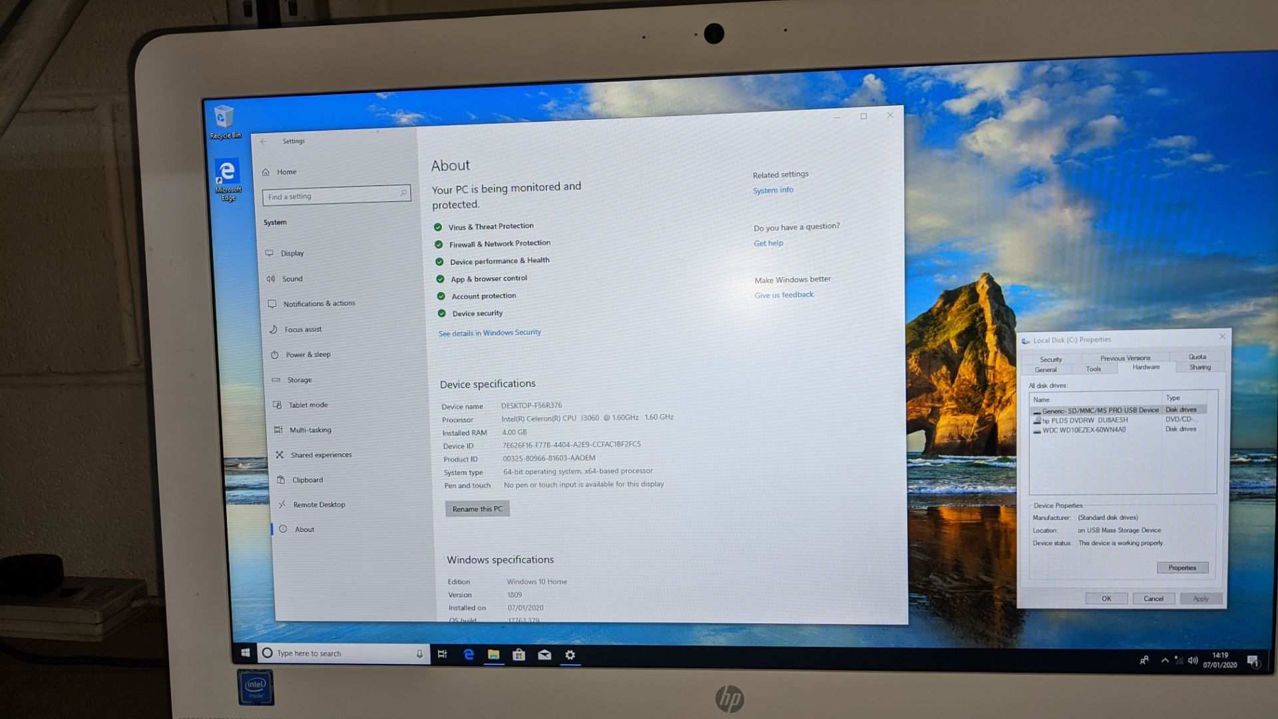
Task: Expand the About section in Settings sidebar
Action: click(303, 529)
